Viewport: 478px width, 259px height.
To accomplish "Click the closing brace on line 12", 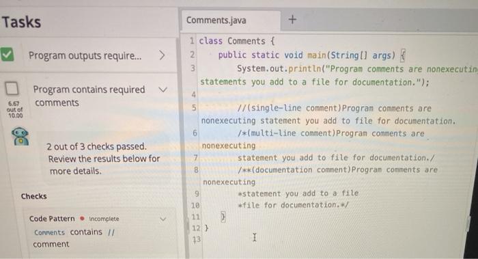I will 206,228.
